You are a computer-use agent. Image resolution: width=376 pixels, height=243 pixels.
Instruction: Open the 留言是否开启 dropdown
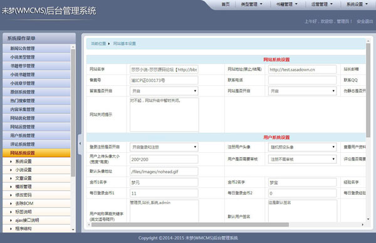click(x=164, y=91)
